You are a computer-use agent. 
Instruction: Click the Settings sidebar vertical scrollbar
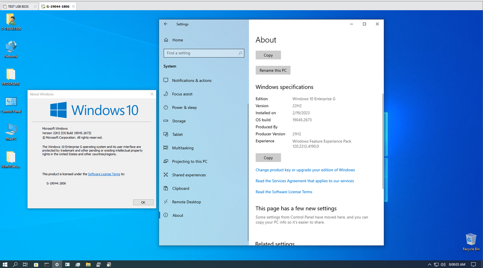tap(248, 172)
